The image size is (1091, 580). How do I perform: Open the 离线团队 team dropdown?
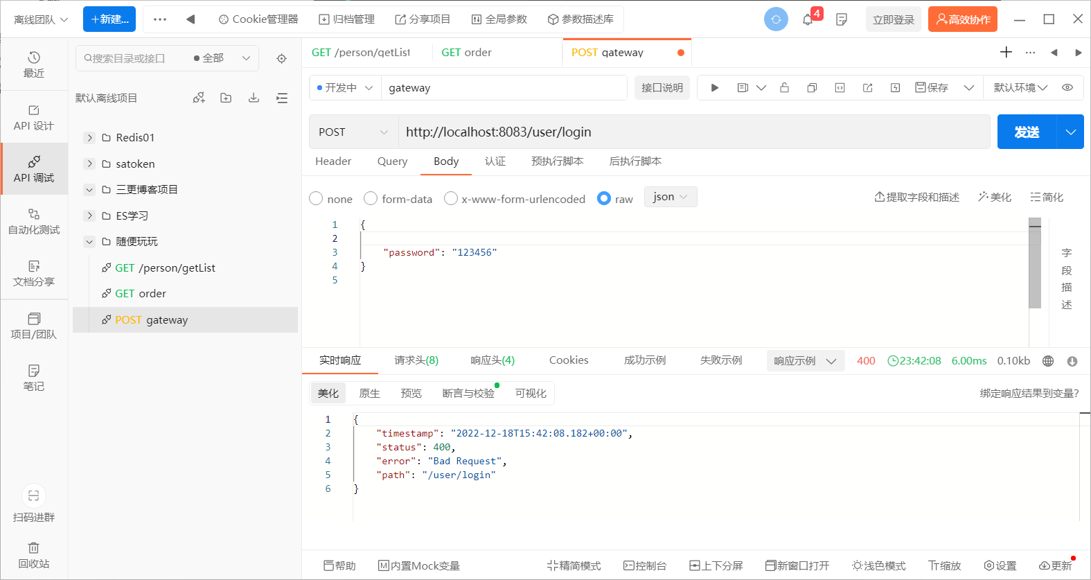pyautogui.click(x=42, y=19)
